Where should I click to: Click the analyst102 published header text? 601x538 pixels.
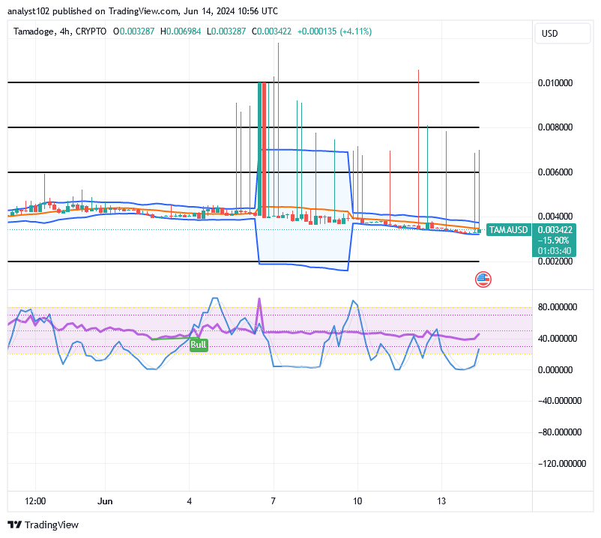(142, 11)
